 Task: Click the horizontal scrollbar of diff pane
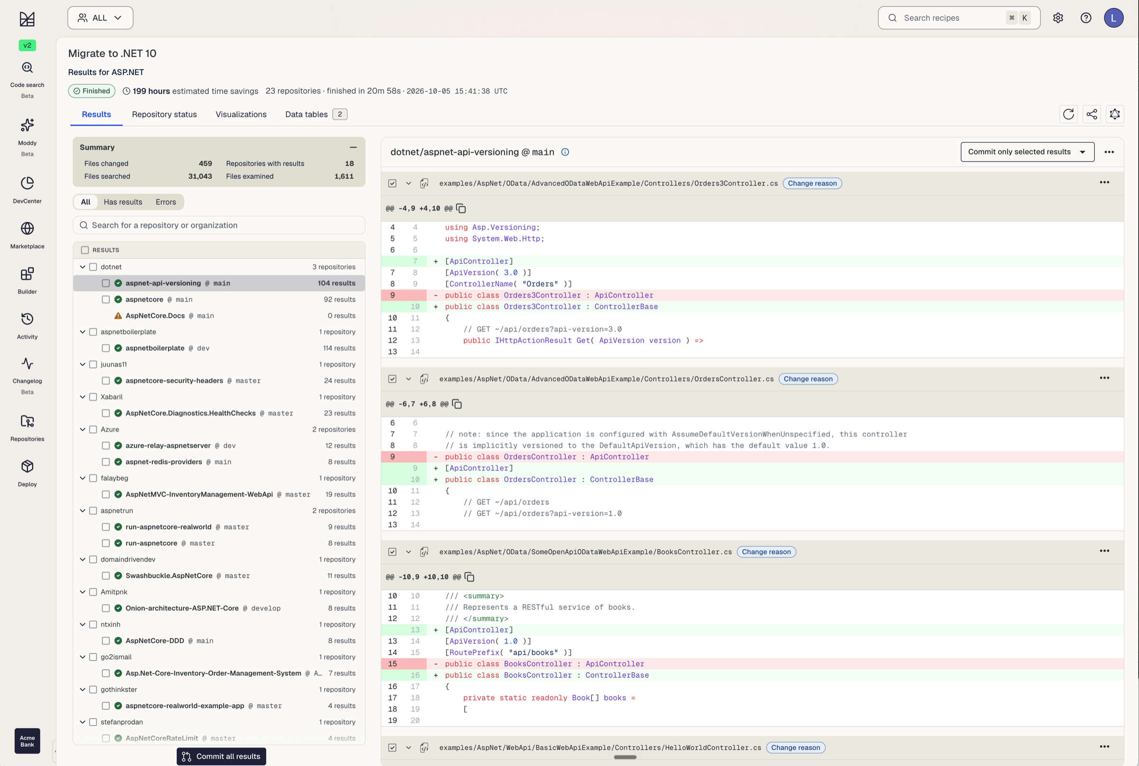[x=625, y=757]
